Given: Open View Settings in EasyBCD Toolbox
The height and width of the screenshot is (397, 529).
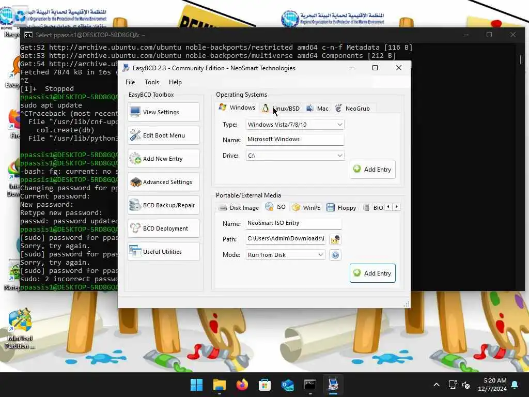Looking at the screenshot, I should pyautogui.click(x=164, y=112).
